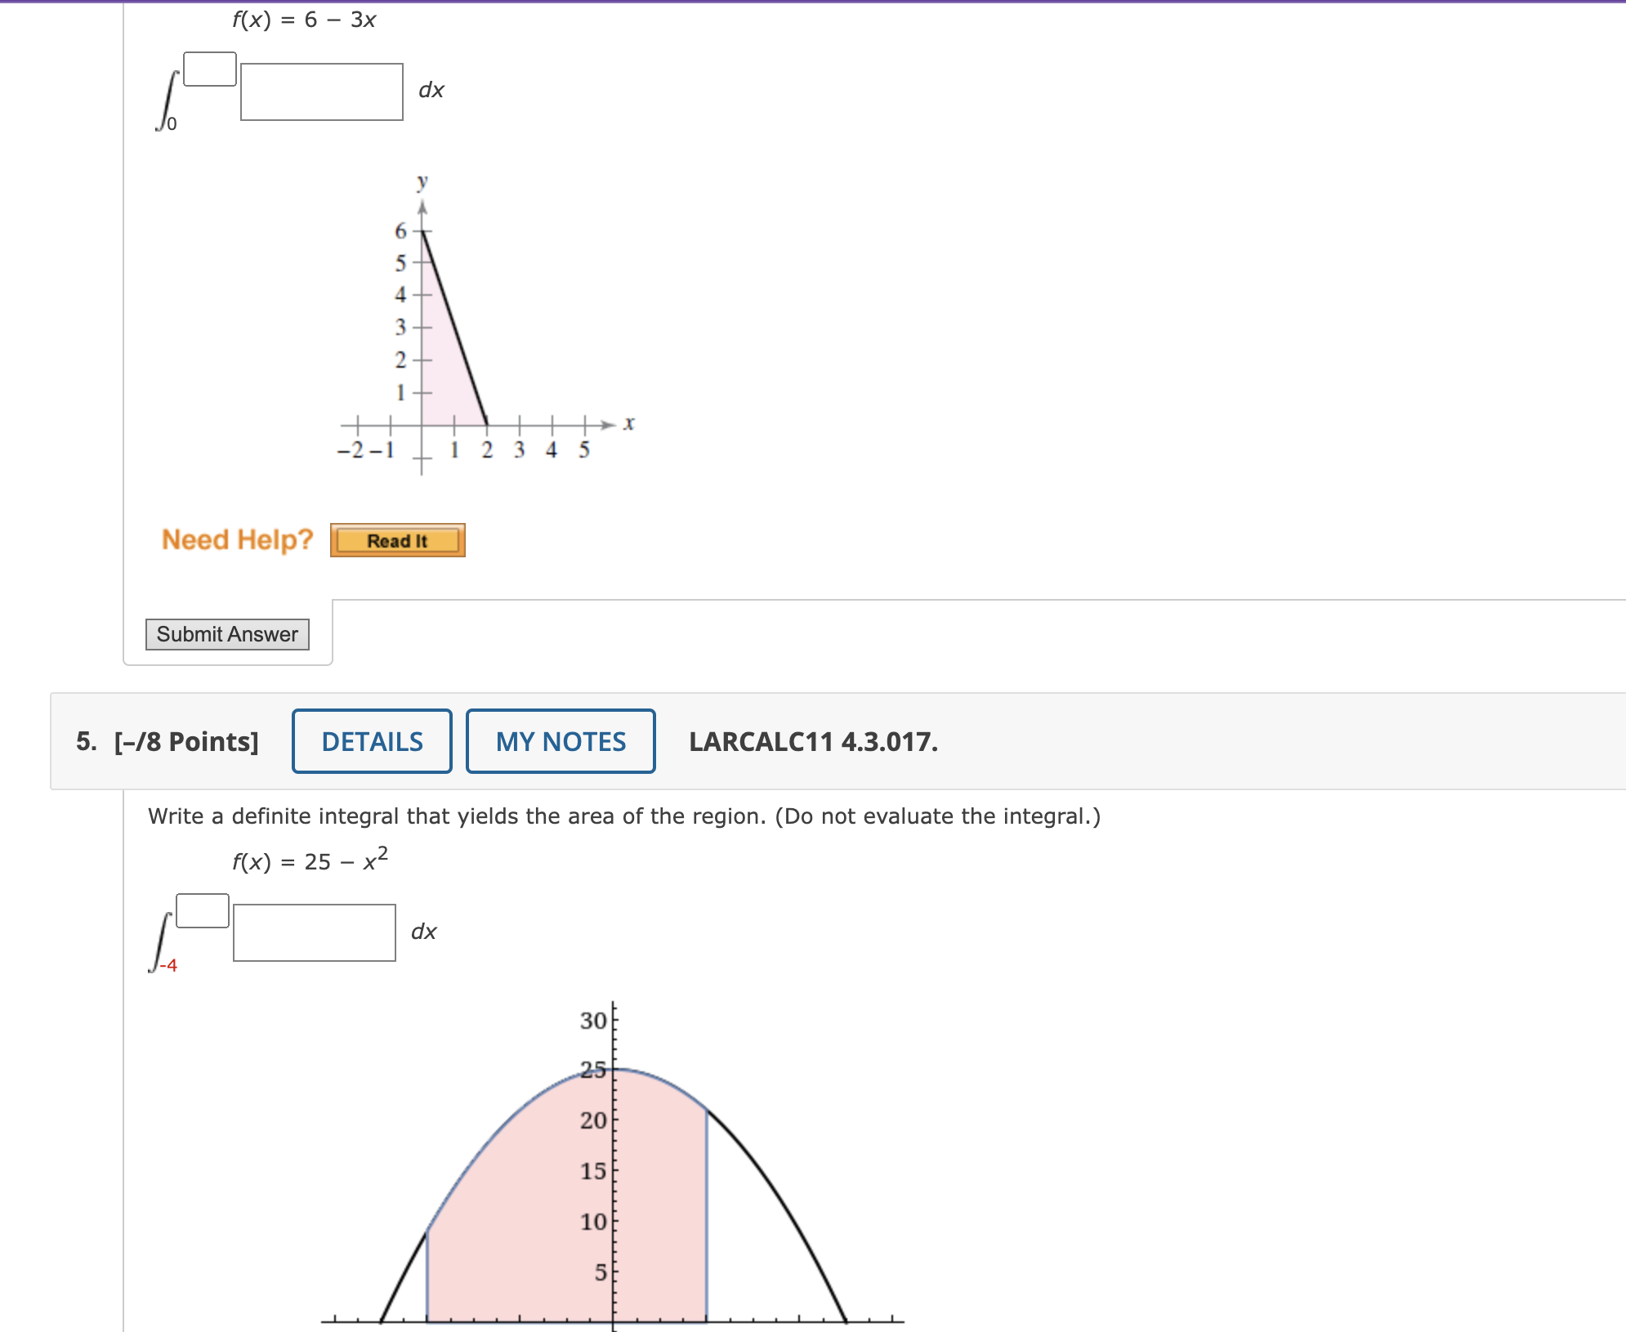Click the 'Write a definite integral' instruction text
Image resolution: width=1626 pixels, height=1332 pixels.
[623, 816]
